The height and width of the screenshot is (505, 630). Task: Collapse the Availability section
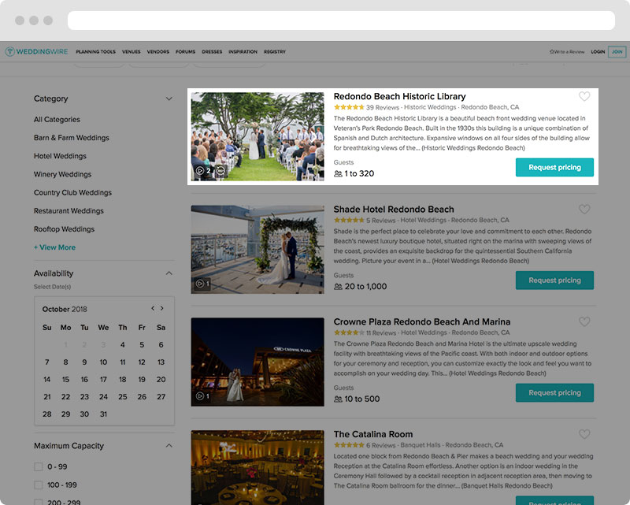169,273
